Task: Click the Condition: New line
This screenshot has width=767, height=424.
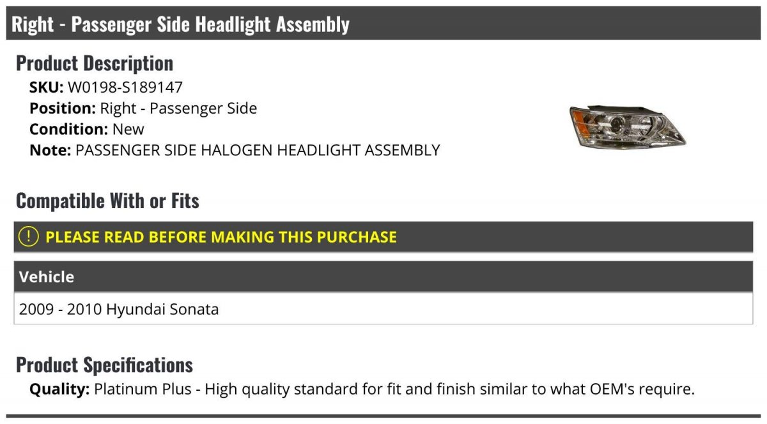Action: click(87, 129)
